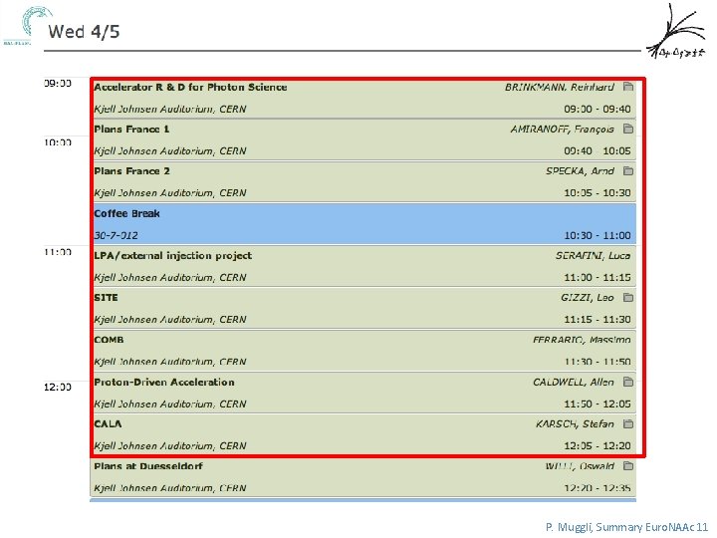Click speaker name 'GIZZI, Leo'
This screenshot has width=717, height=538.
click(x=588, y=298)
